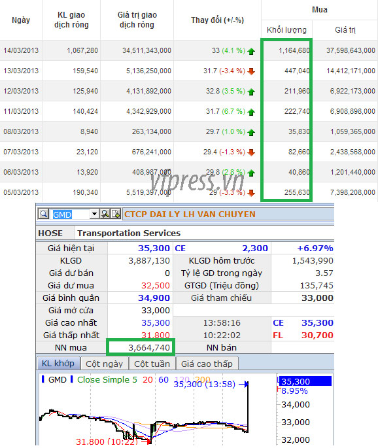Open the GMD stock symbol dropdown arrow
Viewport: 378px width, 448px height.
[x=94, y=214]
